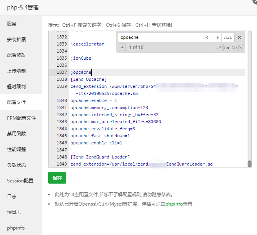Toggle case sensitive search option

point(227,47)
